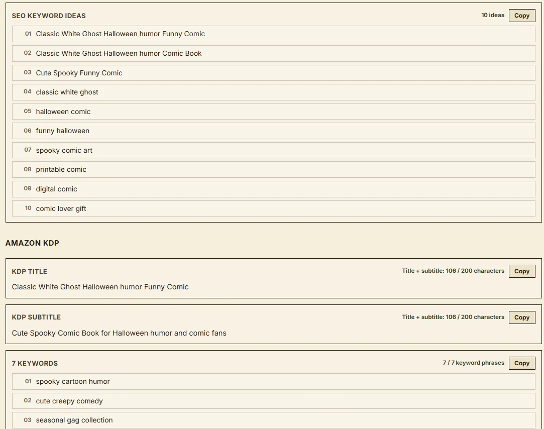
Task: Click the '7 / 7 keyword phrases' counter
Action: 474,363
